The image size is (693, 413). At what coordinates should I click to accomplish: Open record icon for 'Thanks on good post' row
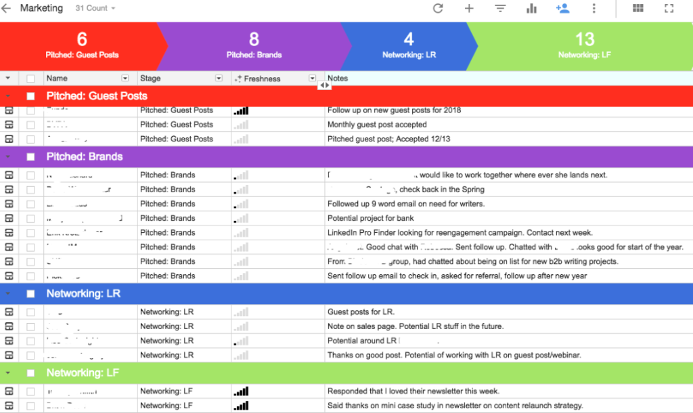coord(9,355)
